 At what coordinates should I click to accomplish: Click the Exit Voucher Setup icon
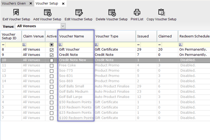click(x=16, y=12)
